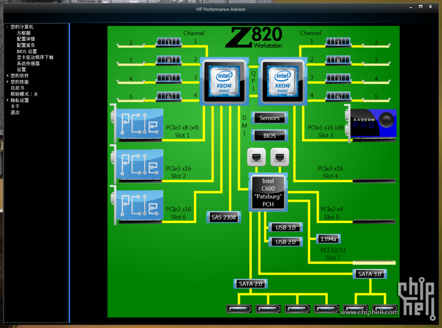Open the BIOS block in the diagram
Screen dimensions: 442x328
click(270, 136)
